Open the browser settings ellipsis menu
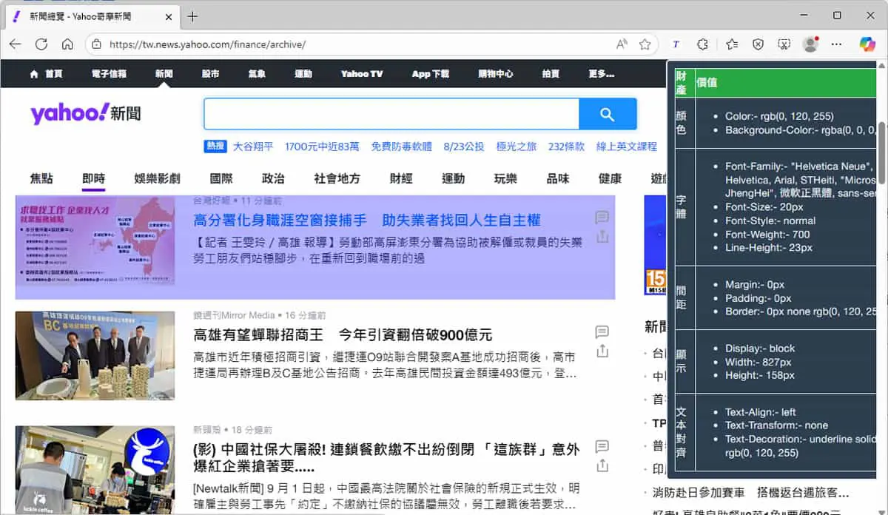 (836, 44)
